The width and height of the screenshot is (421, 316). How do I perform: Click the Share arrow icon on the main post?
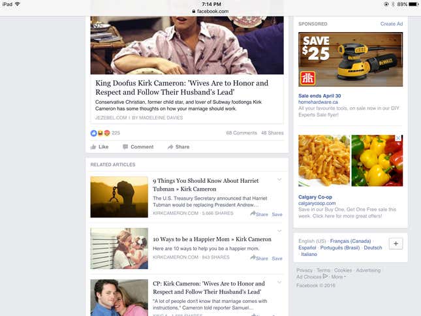pos(170,147)
